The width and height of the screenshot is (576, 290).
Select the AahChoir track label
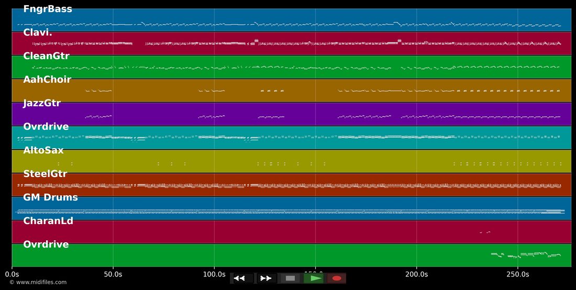point(47,79)
